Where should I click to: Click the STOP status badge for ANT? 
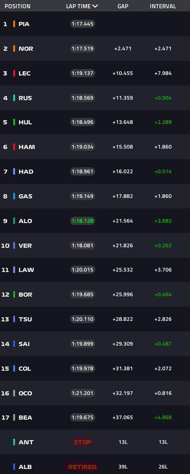(83, 442)
